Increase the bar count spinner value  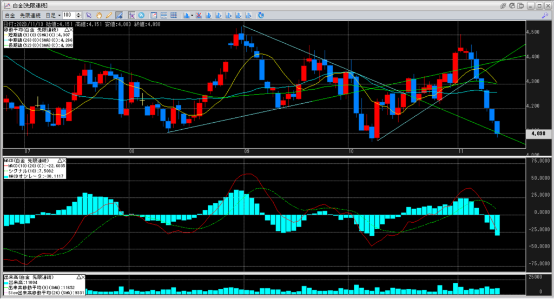click(79, 14)
